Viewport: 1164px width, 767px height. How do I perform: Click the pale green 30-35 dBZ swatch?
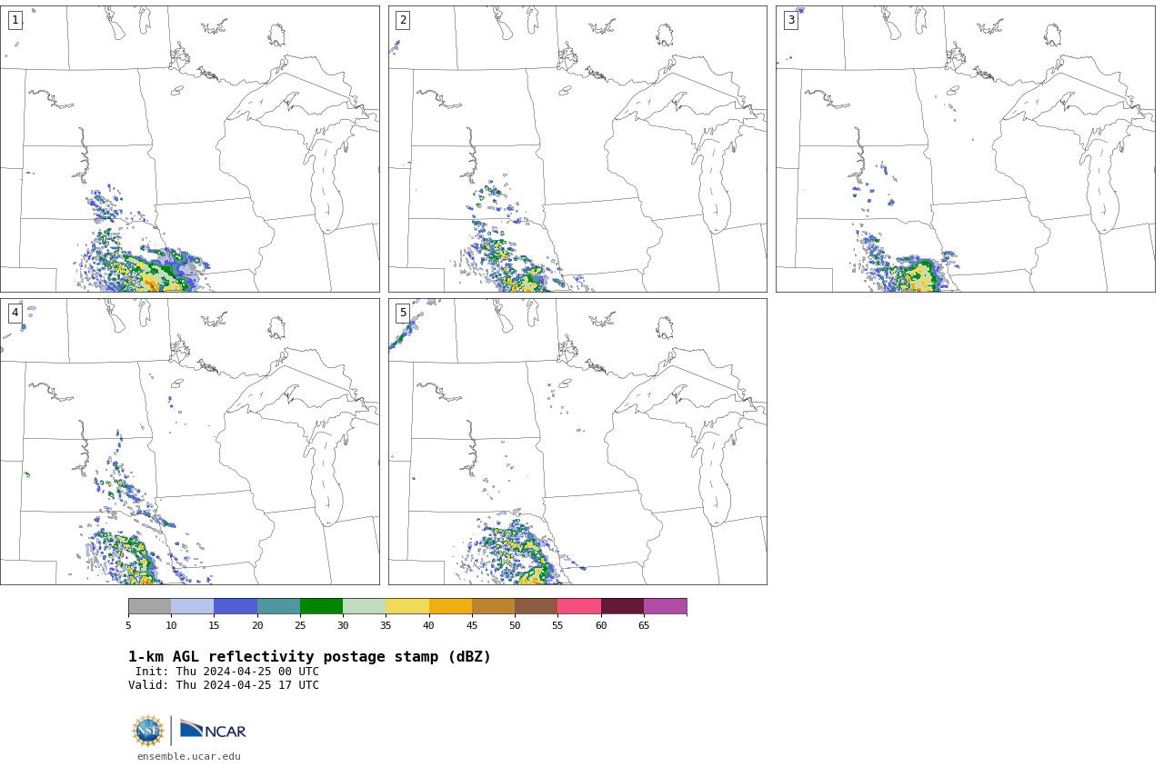[x=365, y=606]
